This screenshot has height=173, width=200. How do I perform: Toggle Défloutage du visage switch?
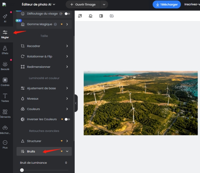point(67,14)
